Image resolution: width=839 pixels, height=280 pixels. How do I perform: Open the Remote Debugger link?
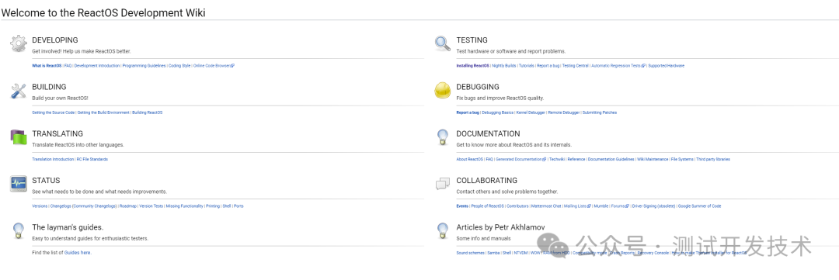click(x=563, y=112)
